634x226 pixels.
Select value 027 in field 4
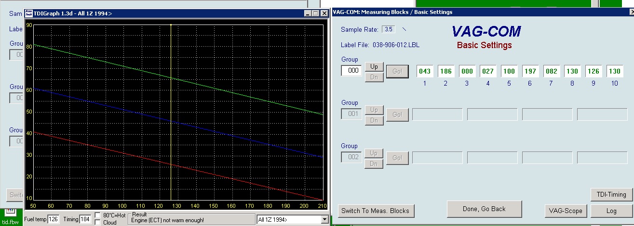click(488, 71)
